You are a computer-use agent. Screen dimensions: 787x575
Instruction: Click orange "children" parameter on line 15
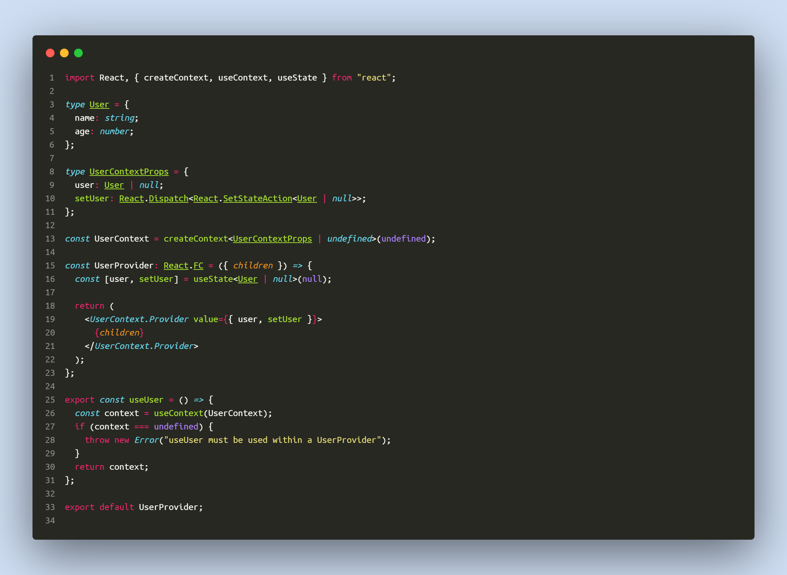(x=253, y=266)
